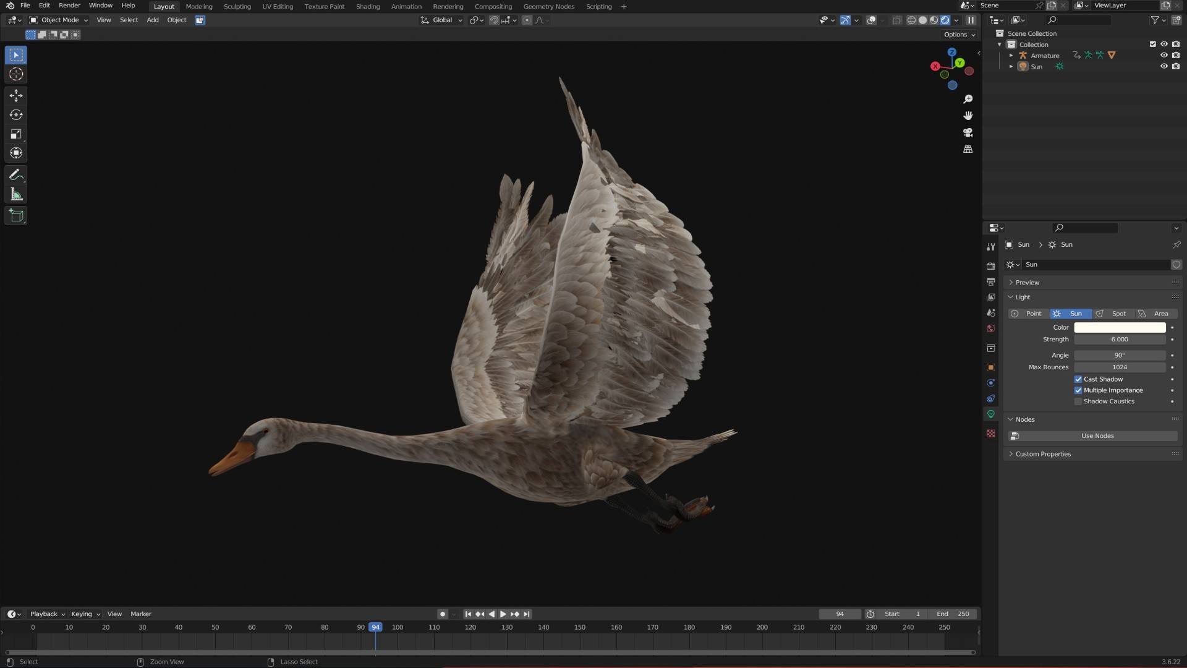Select the Transform tool

click(x=16, y=153)
